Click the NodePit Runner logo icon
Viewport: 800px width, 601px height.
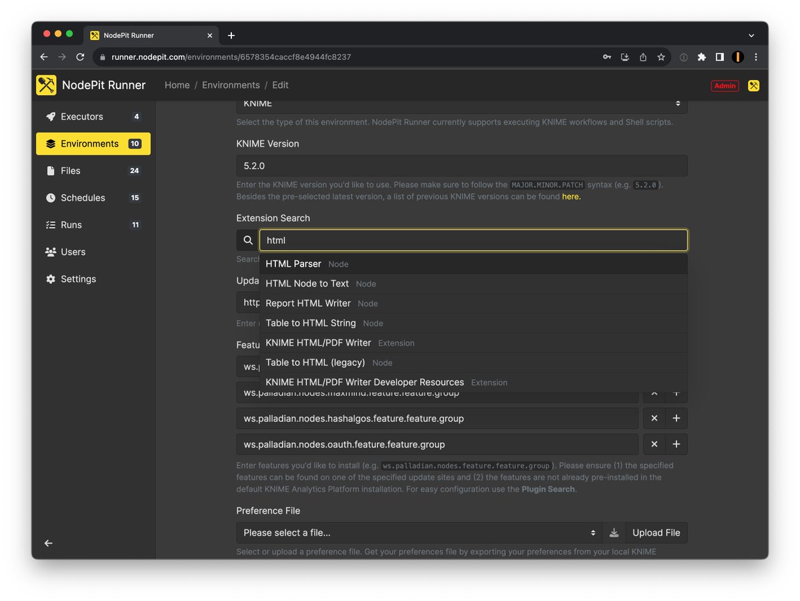pyautogui.click(x=46, y=85)
